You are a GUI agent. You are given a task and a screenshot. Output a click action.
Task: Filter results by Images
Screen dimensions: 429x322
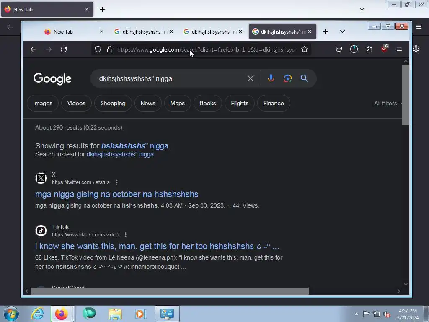coord(43,103)
